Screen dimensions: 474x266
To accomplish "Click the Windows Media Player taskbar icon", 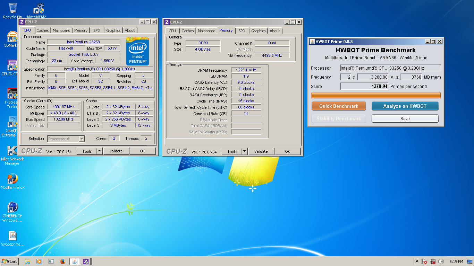I will 39,261.
